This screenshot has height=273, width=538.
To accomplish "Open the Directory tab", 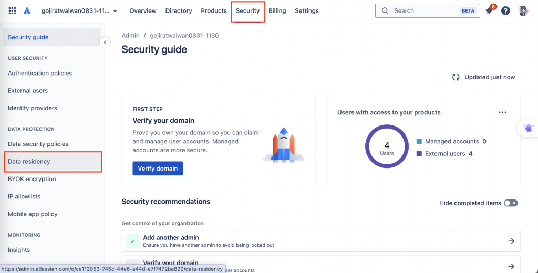I will click(x=179, y=10).
